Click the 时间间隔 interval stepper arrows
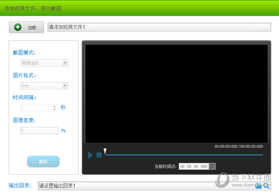Image resolution: width=279 pixels, height=195 pixels. pyautogui.click(x=54, y=107)
